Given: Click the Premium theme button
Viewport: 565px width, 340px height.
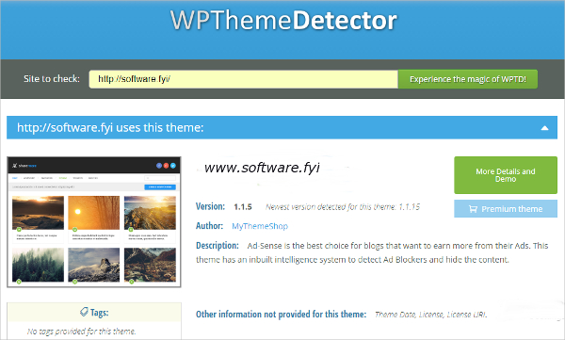Looking at the screenshot, I should [x=506, y=209].
